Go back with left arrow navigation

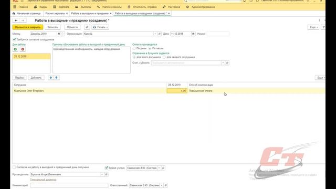pyautogui.click(x=16, y=20)
